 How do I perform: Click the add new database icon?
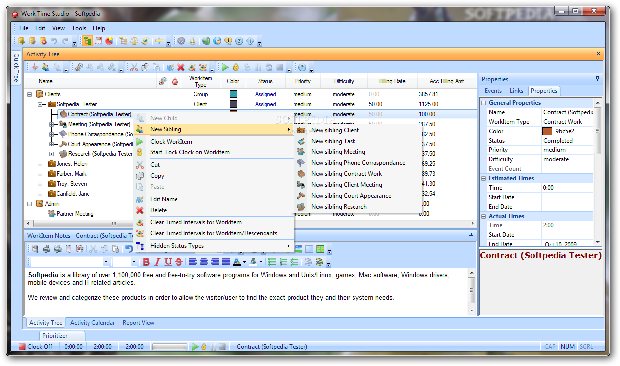tap(22, 41)
